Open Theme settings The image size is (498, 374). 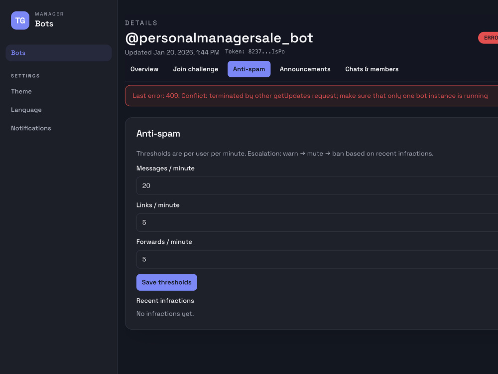[21, 91]
